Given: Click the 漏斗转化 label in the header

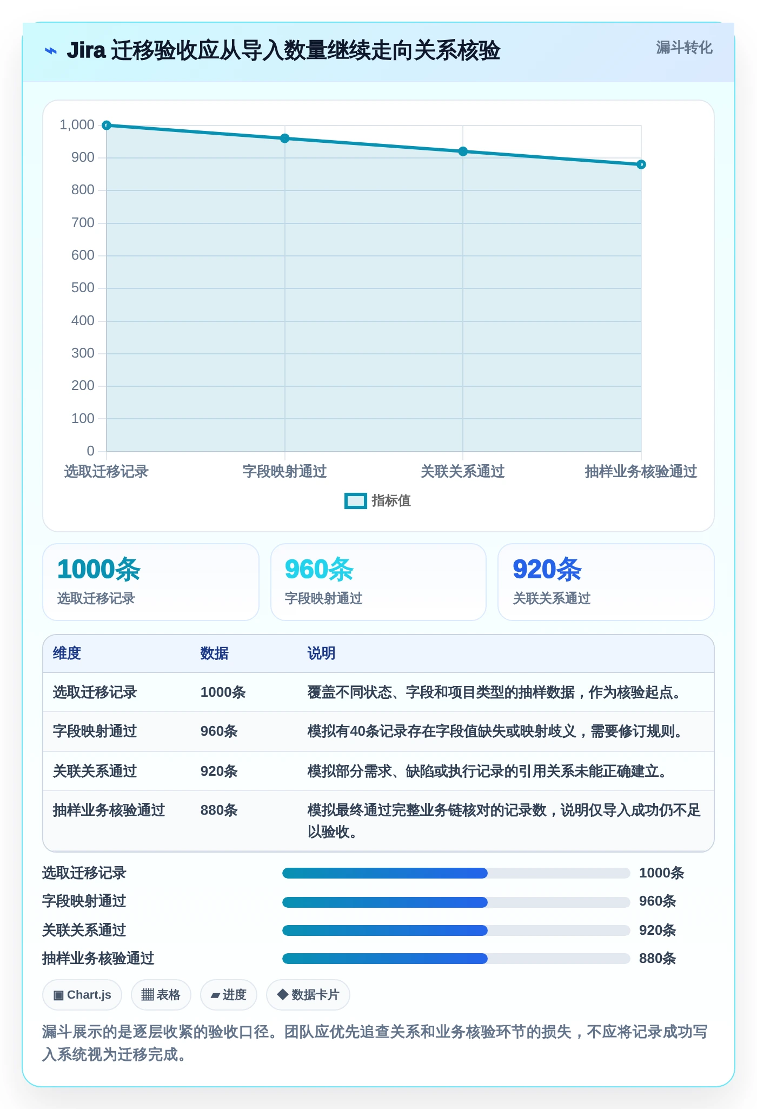Looking at the screenshot, I should pos(684,48).
